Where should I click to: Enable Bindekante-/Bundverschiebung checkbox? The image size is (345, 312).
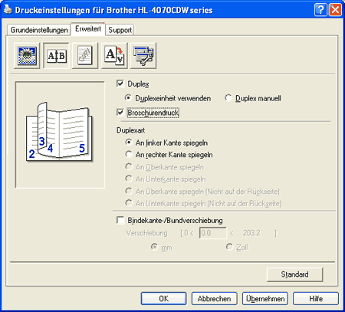[120, 220]
